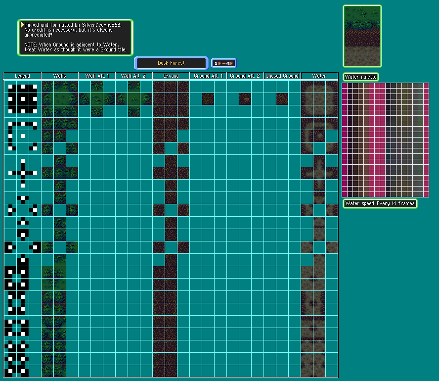Pick top-left magenta swatch in Water palette
Image resolution: width=439 pixels, height=381 pixels.
pyautogui.click(x=345, y=86)
